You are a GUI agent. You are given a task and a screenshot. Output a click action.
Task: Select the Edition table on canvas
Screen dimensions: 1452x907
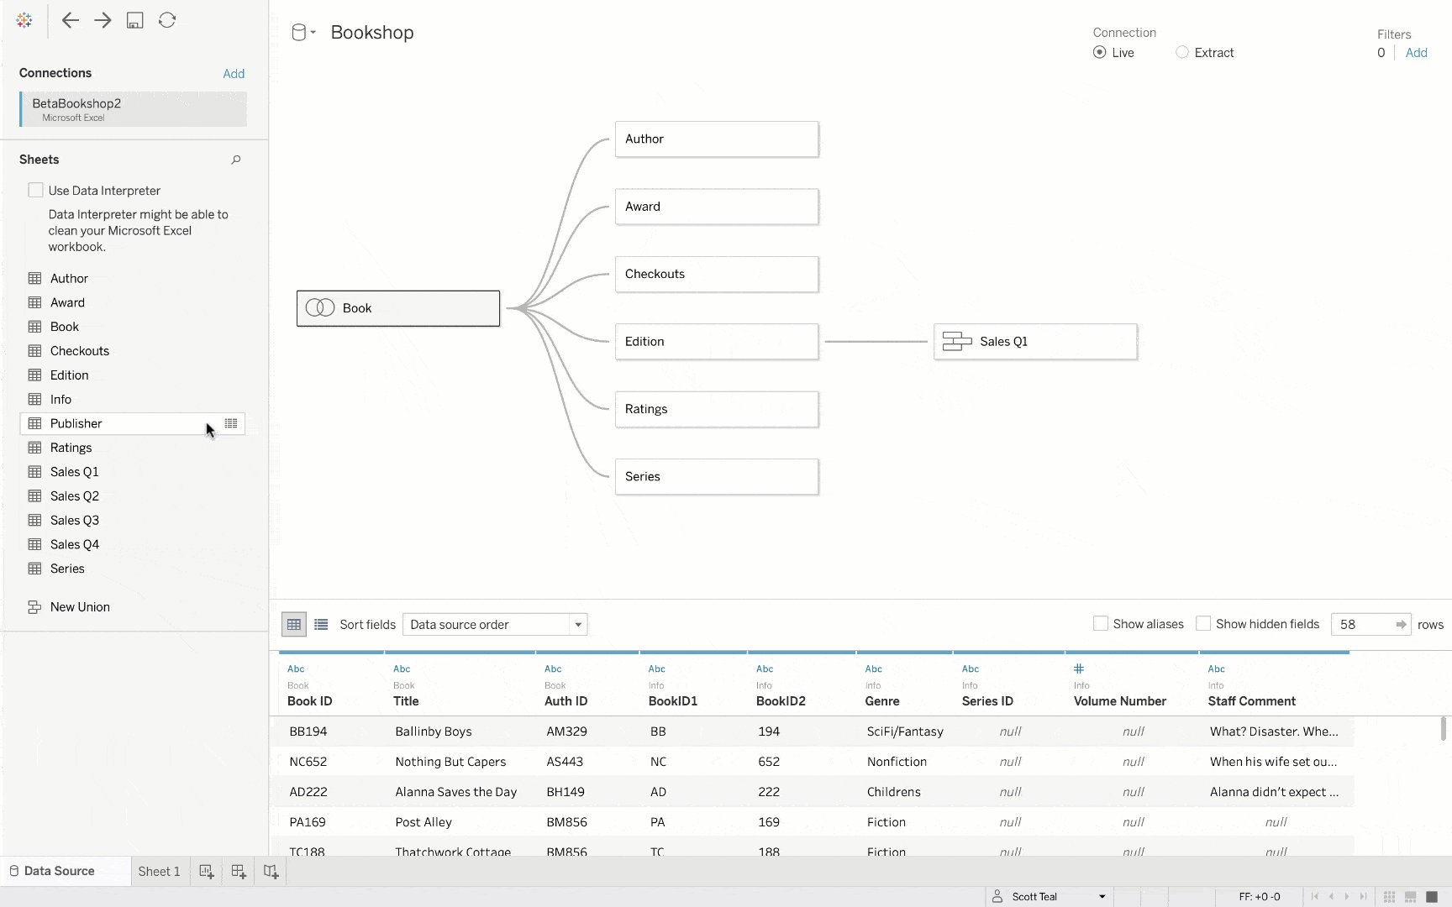coord(717,342)
